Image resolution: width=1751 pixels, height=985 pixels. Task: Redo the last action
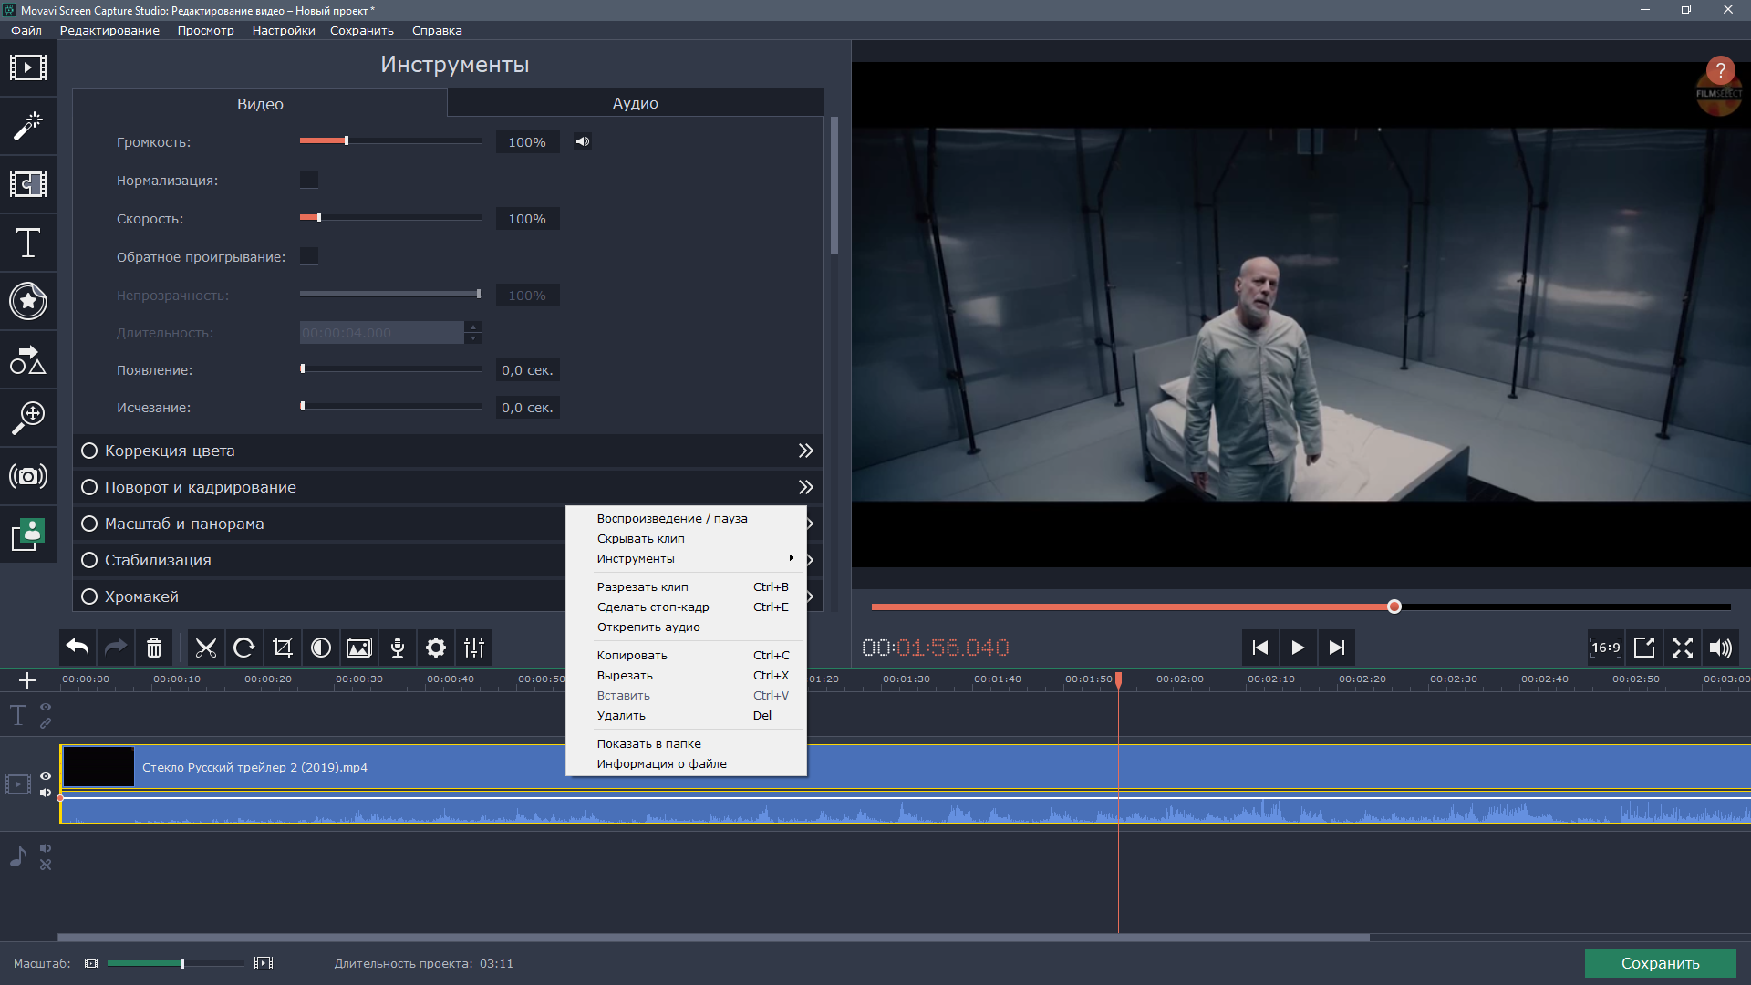(116, 648)
